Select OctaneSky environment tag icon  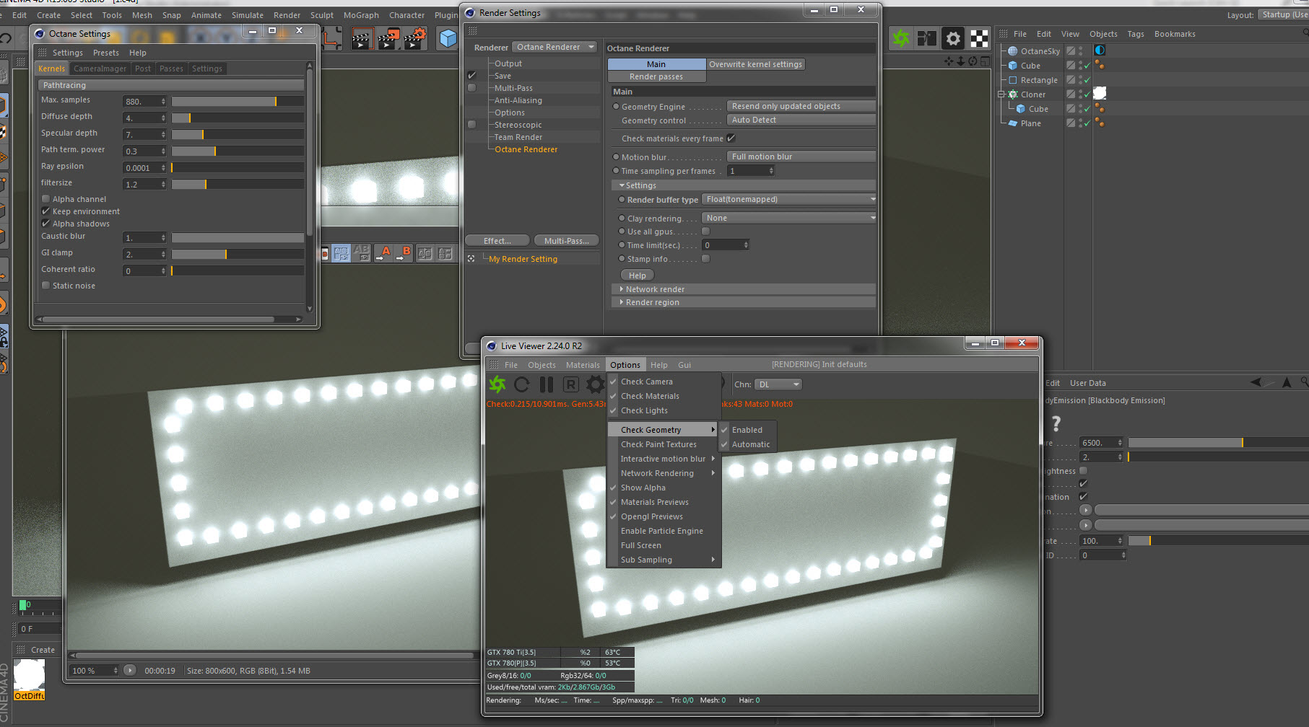(x=1100, y=50)
